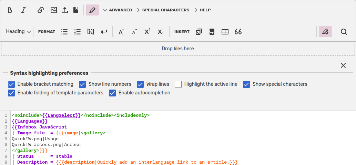Screen dimensions: 356x165
Task: Click the Languages template link on line 2
Action: [x=30, y=121]
